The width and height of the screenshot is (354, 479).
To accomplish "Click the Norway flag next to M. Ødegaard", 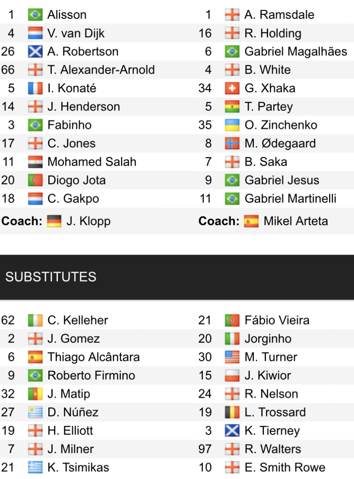I will [x=233, y=143].
